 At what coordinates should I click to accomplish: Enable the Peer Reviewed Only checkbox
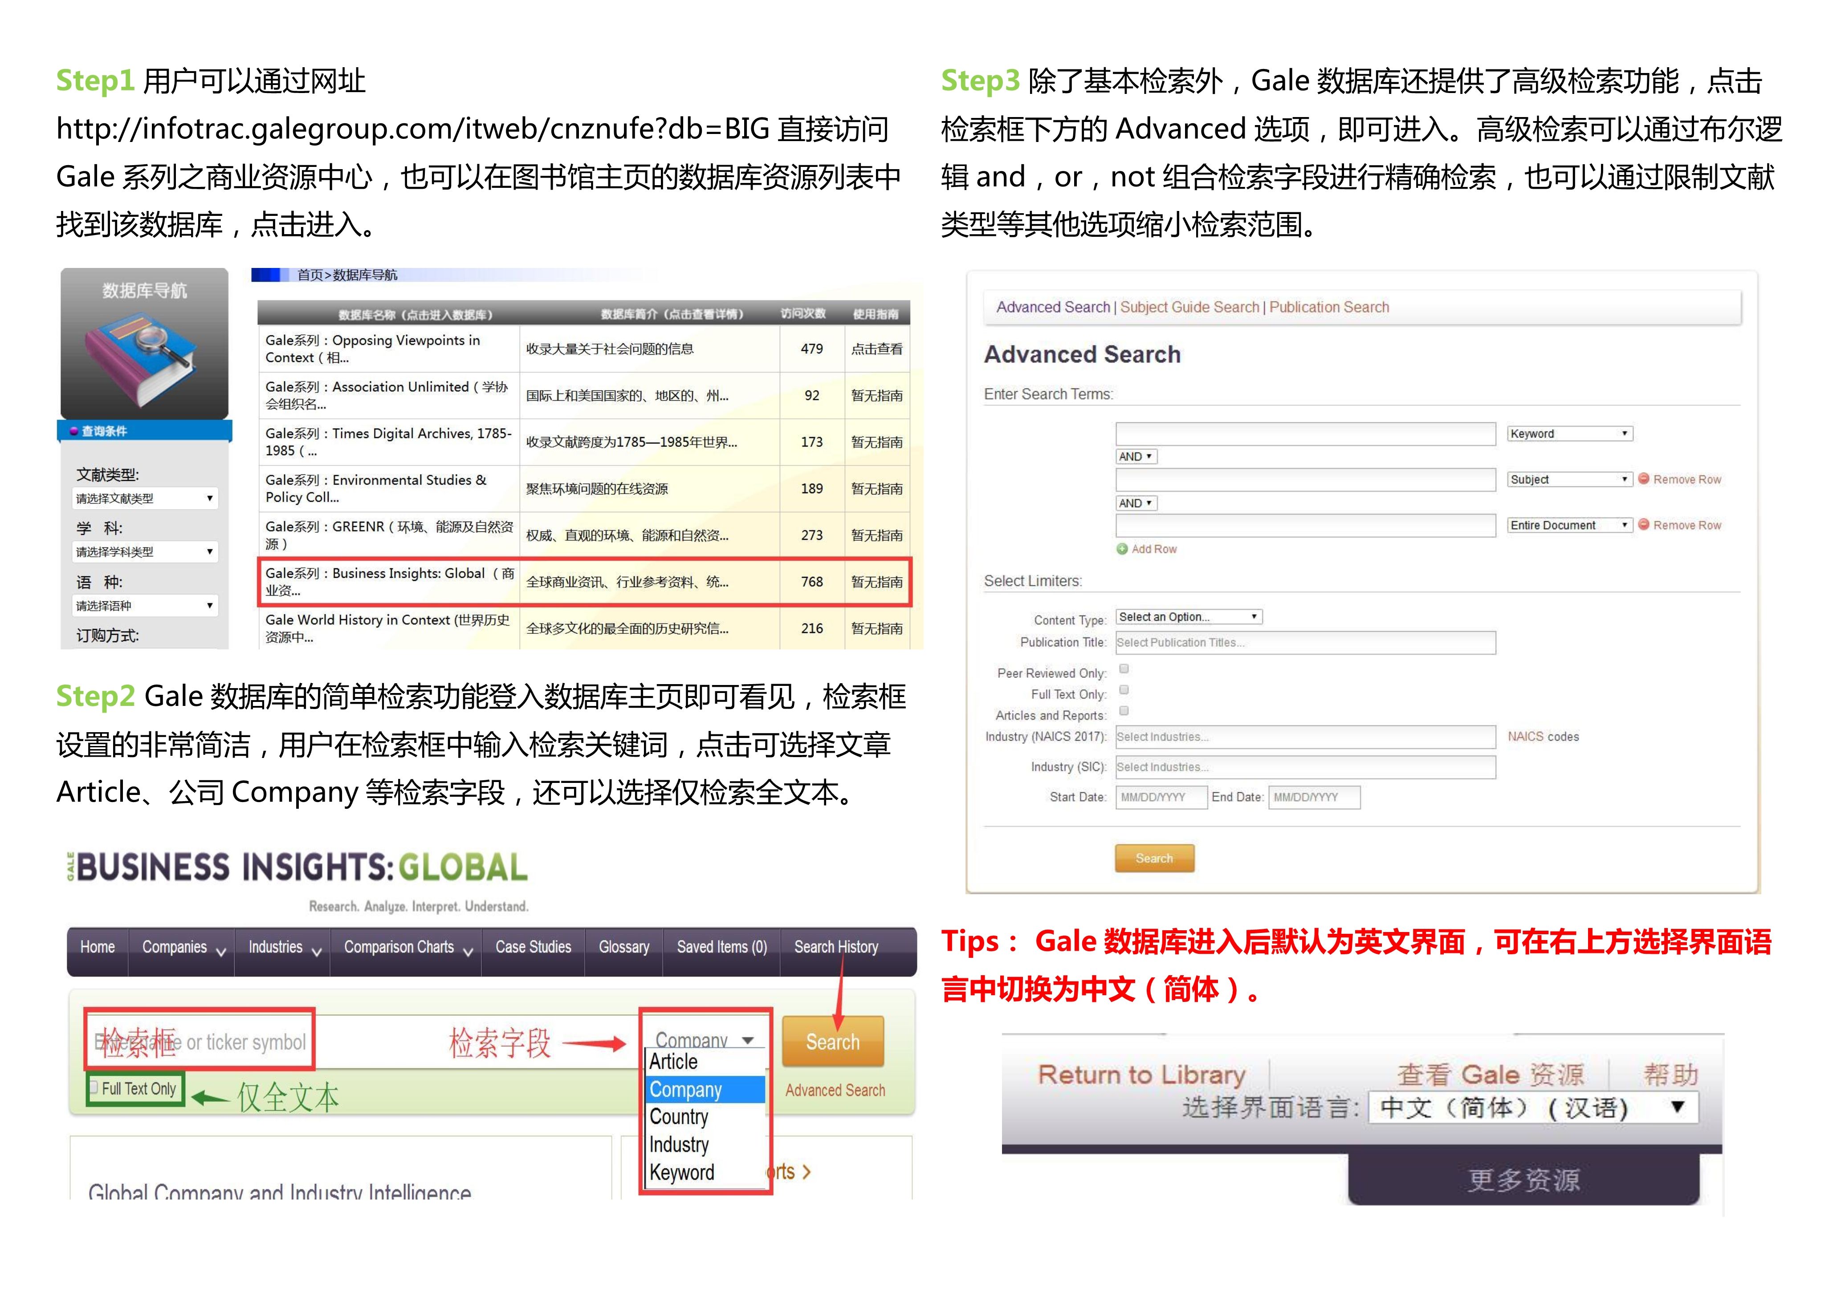pyautogui.click(x=1124, y=669)
